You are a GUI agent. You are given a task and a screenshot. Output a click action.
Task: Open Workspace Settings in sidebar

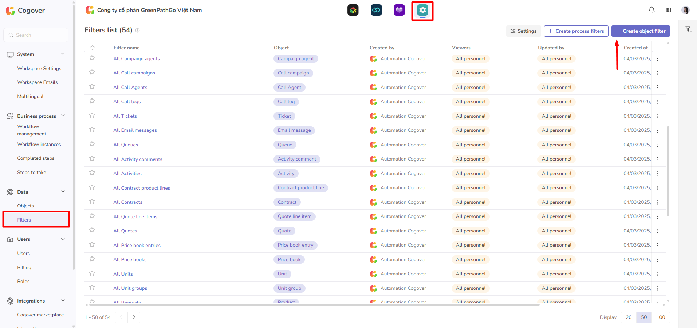[x=39, y=68]
